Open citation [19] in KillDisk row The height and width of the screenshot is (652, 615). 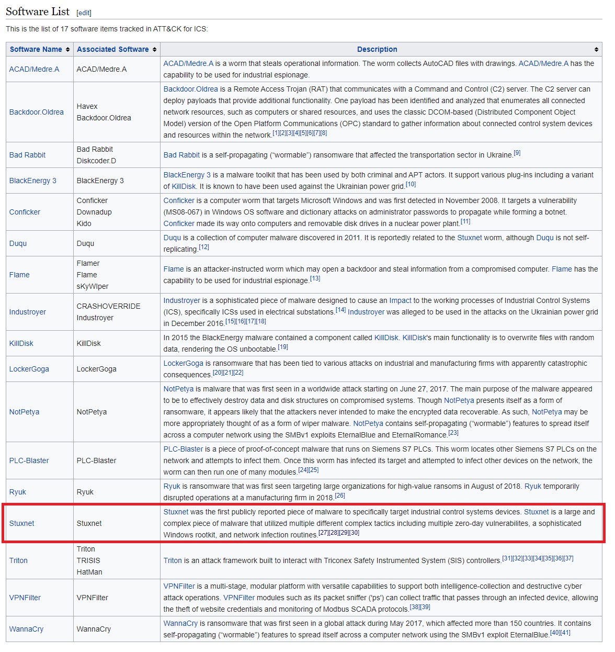(283, 347)
